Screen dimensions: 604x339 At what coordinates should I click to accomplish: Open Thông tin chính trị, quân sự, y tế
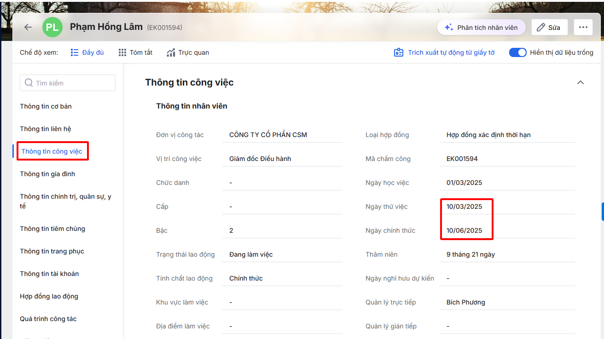click(x=65, y=201)
